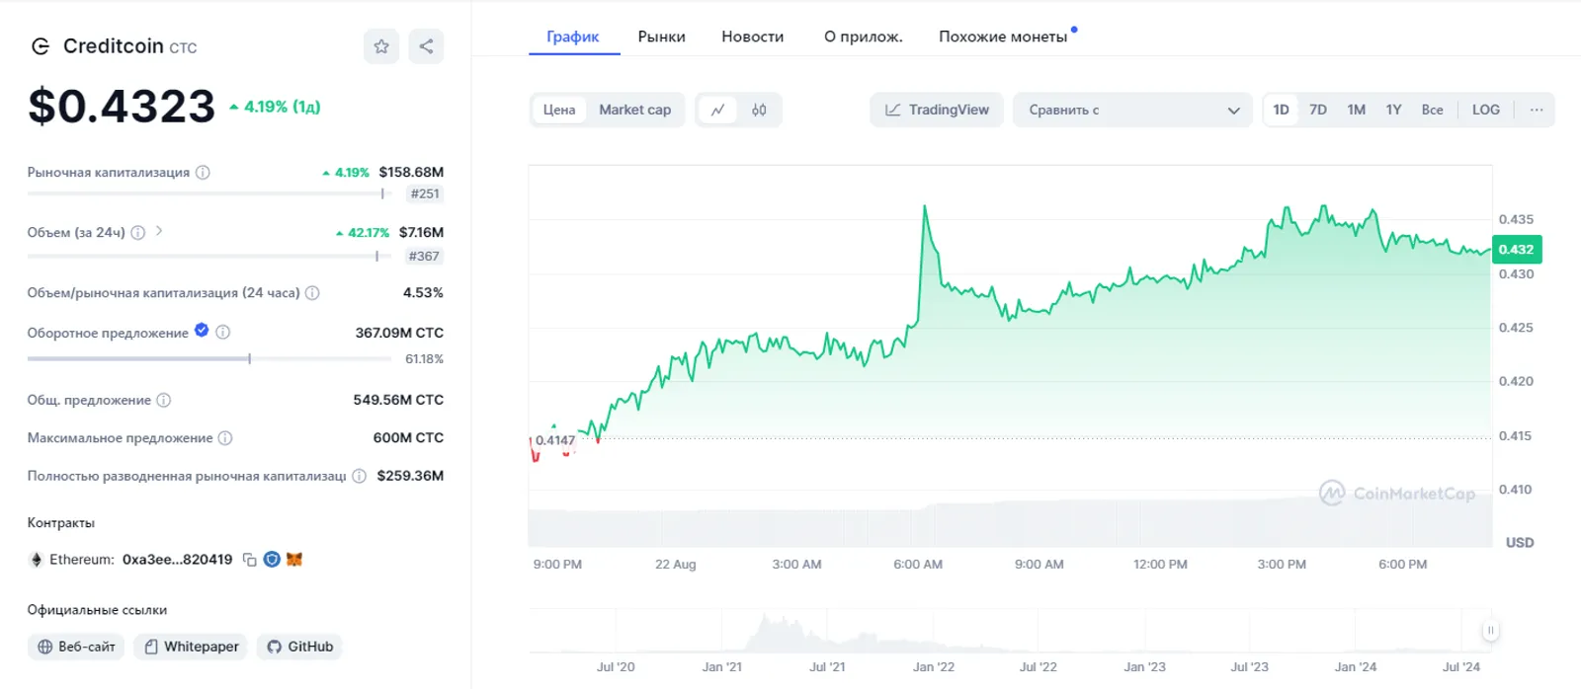Add Creditcoin to watchlist with star icon

click(381, 46)
